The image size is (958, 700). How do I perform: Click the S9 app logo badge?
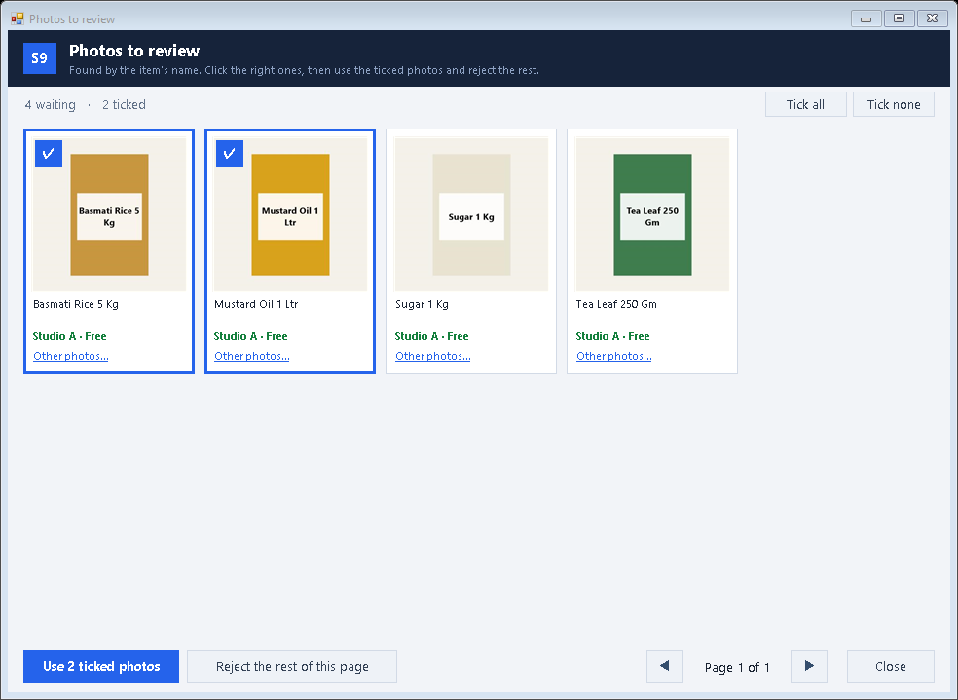pos(40,58)
